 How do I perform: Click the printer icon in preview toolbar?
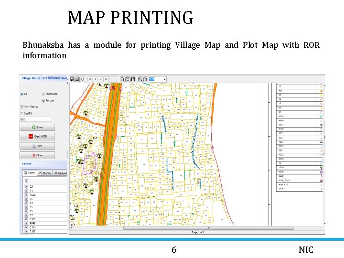coord(77,79)
